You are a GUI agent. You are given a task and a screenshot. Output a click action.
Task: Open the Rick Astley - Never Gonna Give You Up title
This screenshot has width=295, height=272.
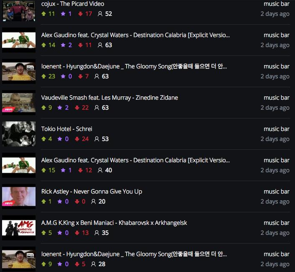tap(92, 191)
